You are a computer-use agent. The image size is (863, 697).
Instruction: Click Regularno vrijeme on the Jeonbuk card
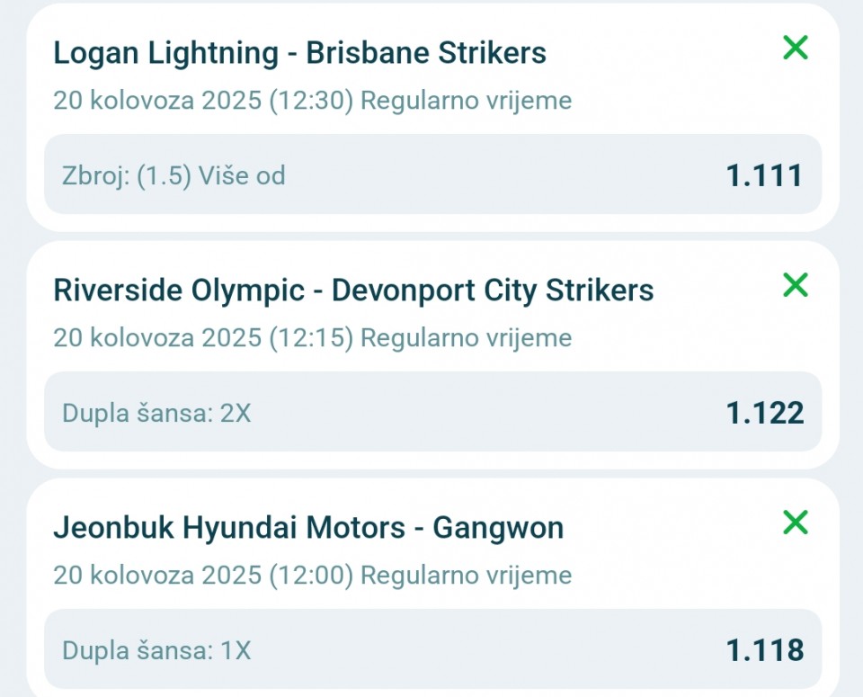click(x=467, y=576)
